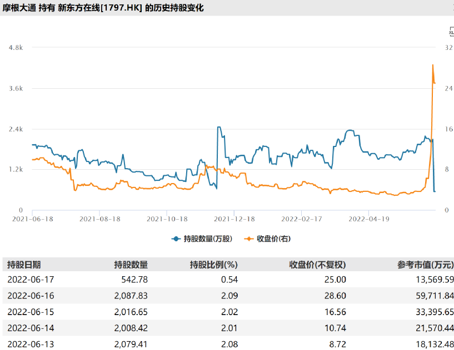Click holding quantity 2,008.42
This screenshot has height=350, width=454.
coord(131,328)
